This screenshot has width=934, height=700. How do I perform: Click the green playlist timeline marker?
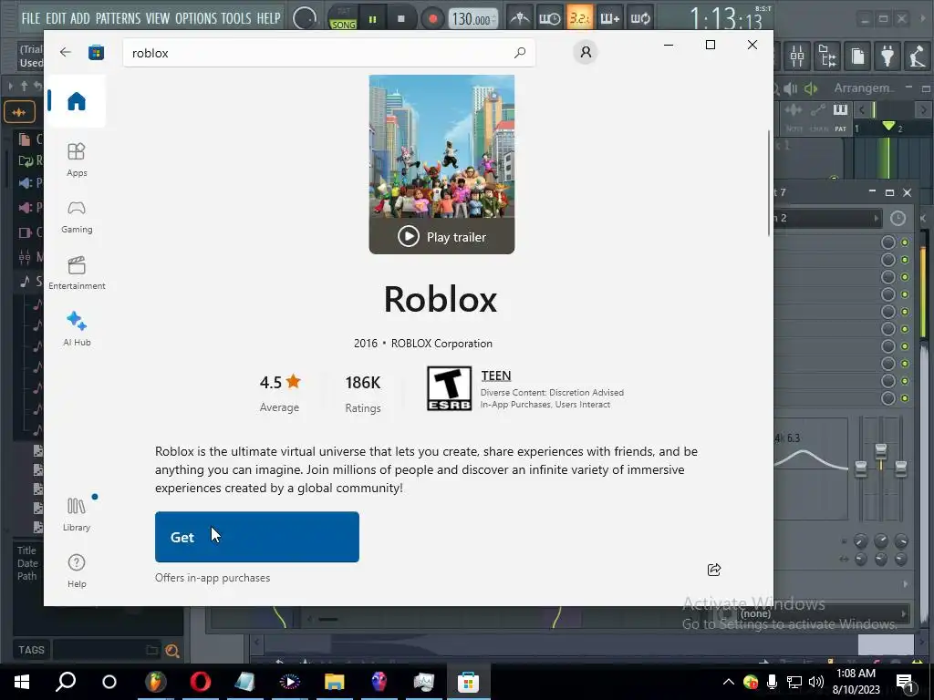pyautogui.click(x=888, y=126)
